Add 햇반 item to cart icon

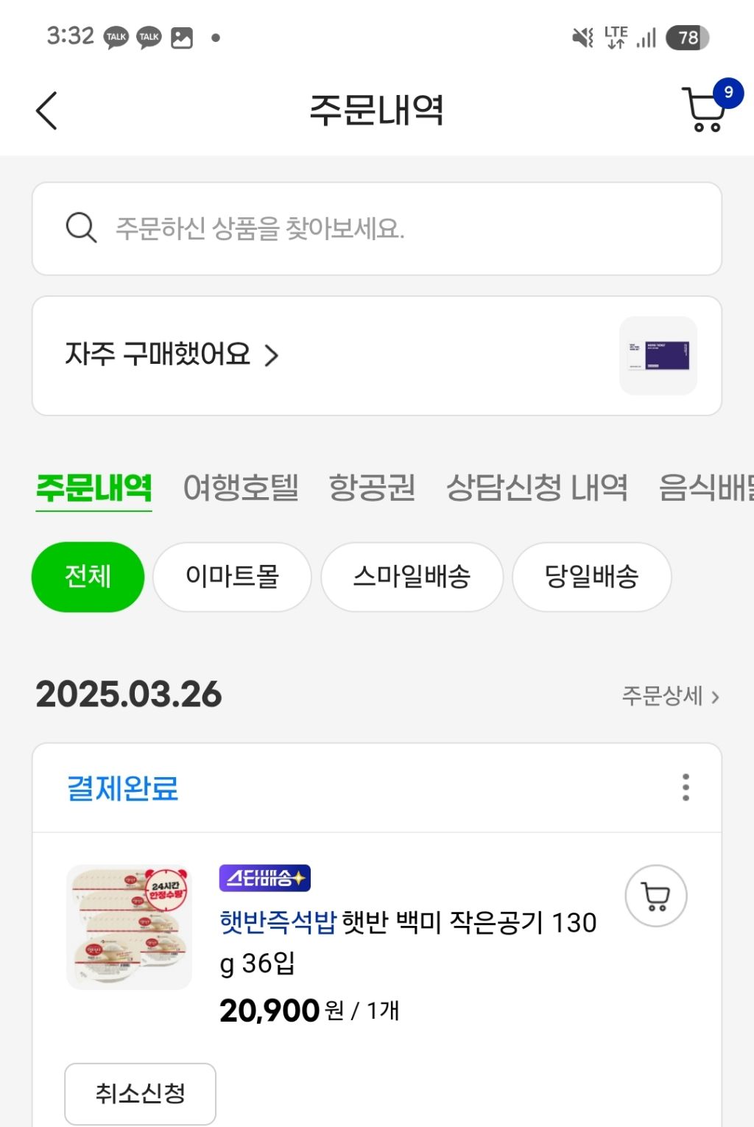[655, 896]
